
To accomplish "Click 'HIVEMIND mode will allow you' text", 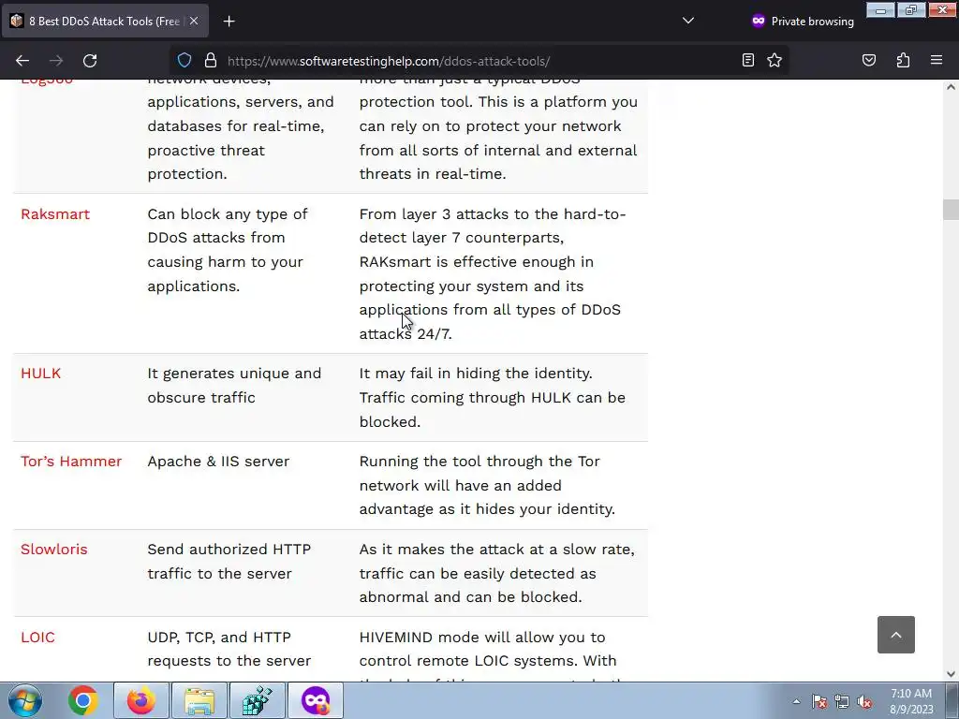I will pyautogui.click(x=482, y=637).
